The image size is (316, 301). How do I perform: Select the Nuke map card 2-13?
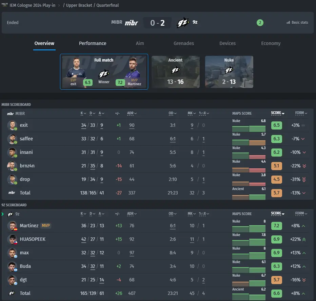point(229,72)
